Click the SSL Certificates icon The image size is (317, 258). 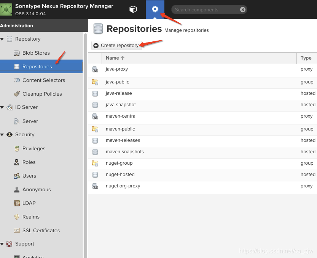point(17,230)
